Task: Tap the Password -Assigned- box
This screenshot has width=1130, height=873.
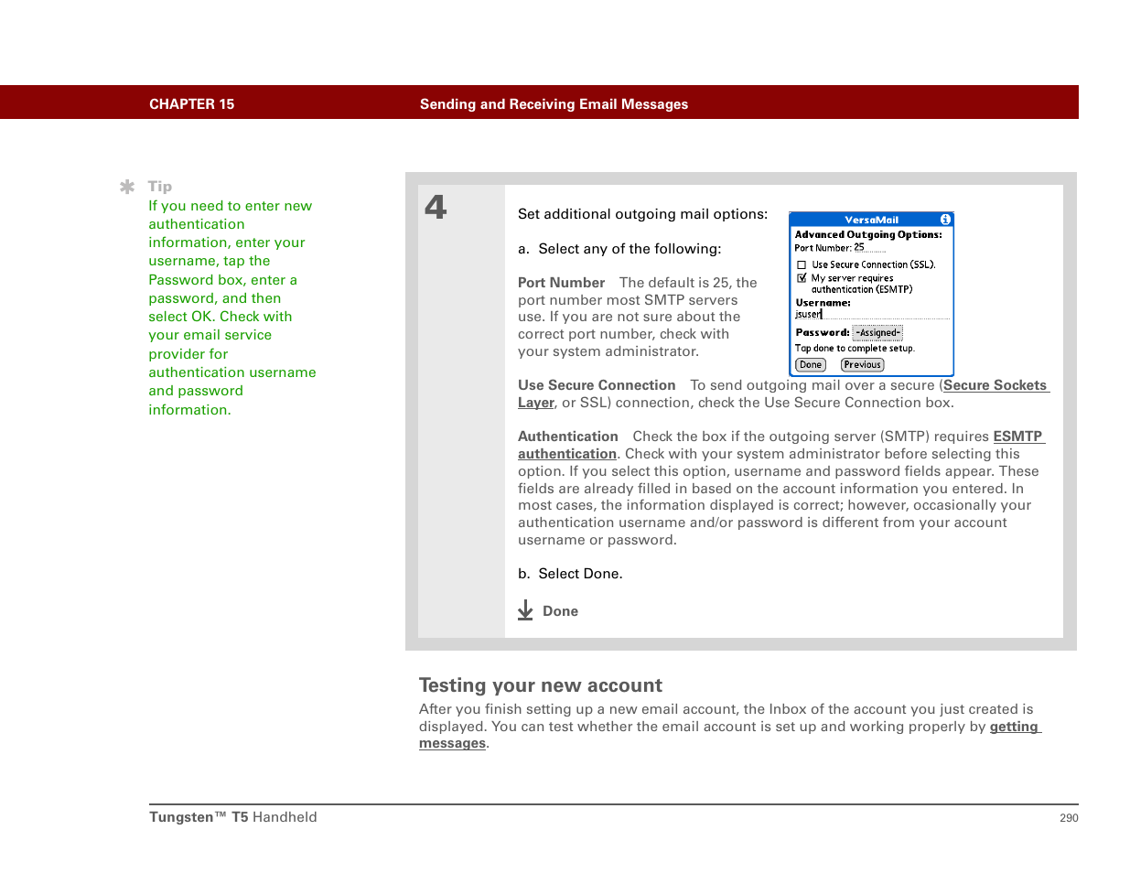Action: (877, 333)
